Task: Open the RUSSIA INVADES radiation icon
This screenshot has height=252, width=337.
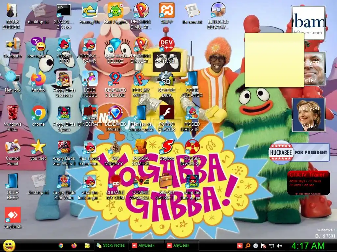Action: pos(192,152)
